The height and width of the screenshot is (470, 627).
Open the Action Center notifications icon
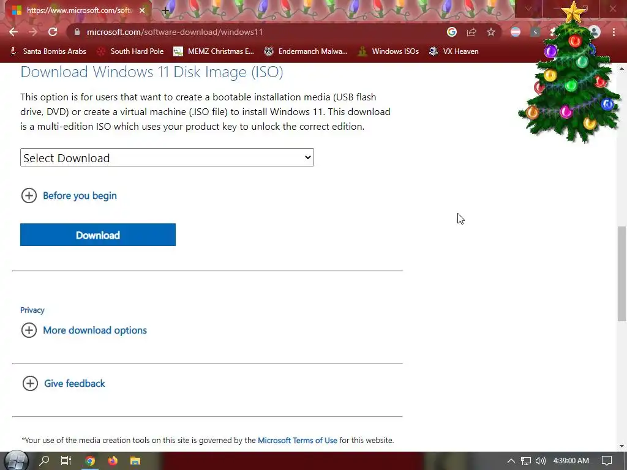(x=607, y=461)
